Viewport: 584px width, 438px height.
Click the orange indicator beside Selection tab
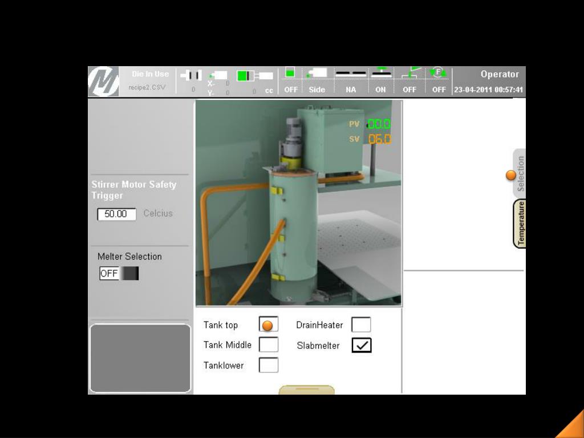click(x=511, y=175)
